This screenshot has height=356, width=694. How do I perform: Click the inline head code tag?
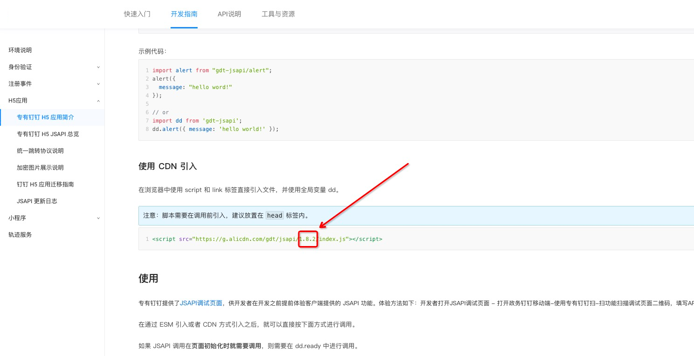click(275, 216)
